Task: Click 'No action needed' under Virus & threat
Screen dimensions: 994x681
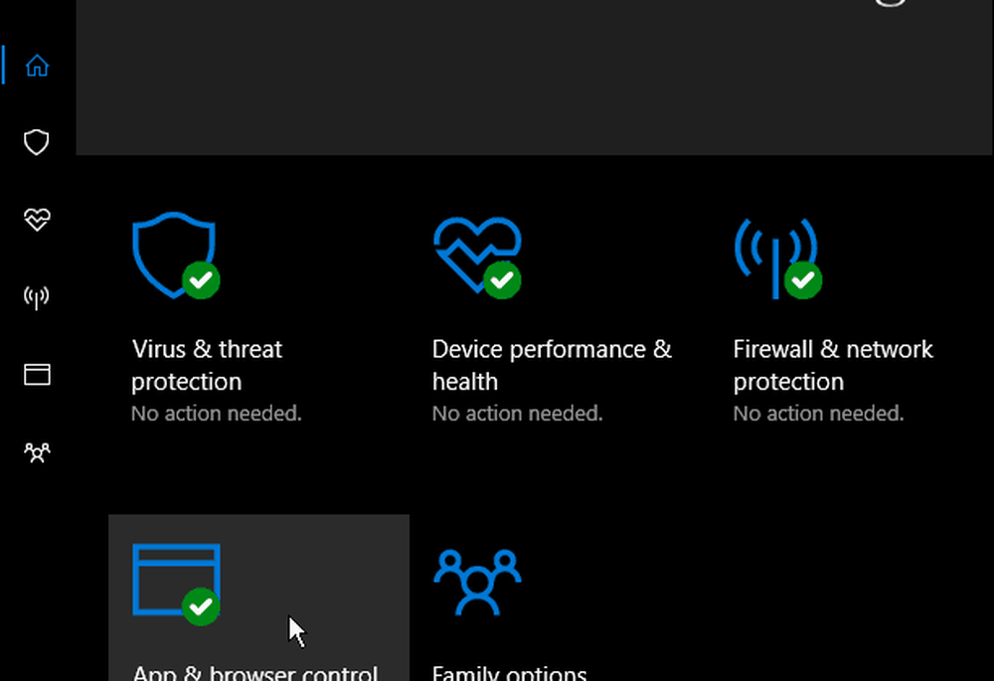Action: click(x=216, y=414)
